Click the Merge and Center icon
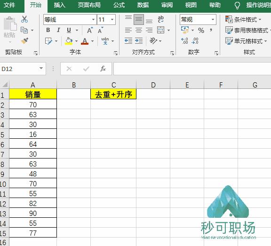This screenshot has height=246, width=271. [161, 30]
